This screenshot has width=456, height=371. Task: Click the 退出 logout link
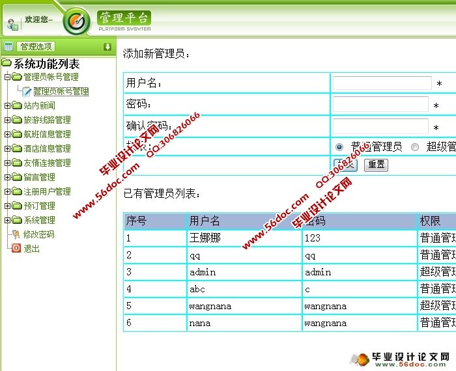[32, 249]
